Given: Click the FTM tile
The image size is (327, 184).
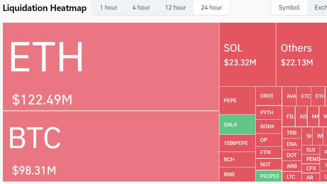Looking at the screenshot, I should (269, 152).
